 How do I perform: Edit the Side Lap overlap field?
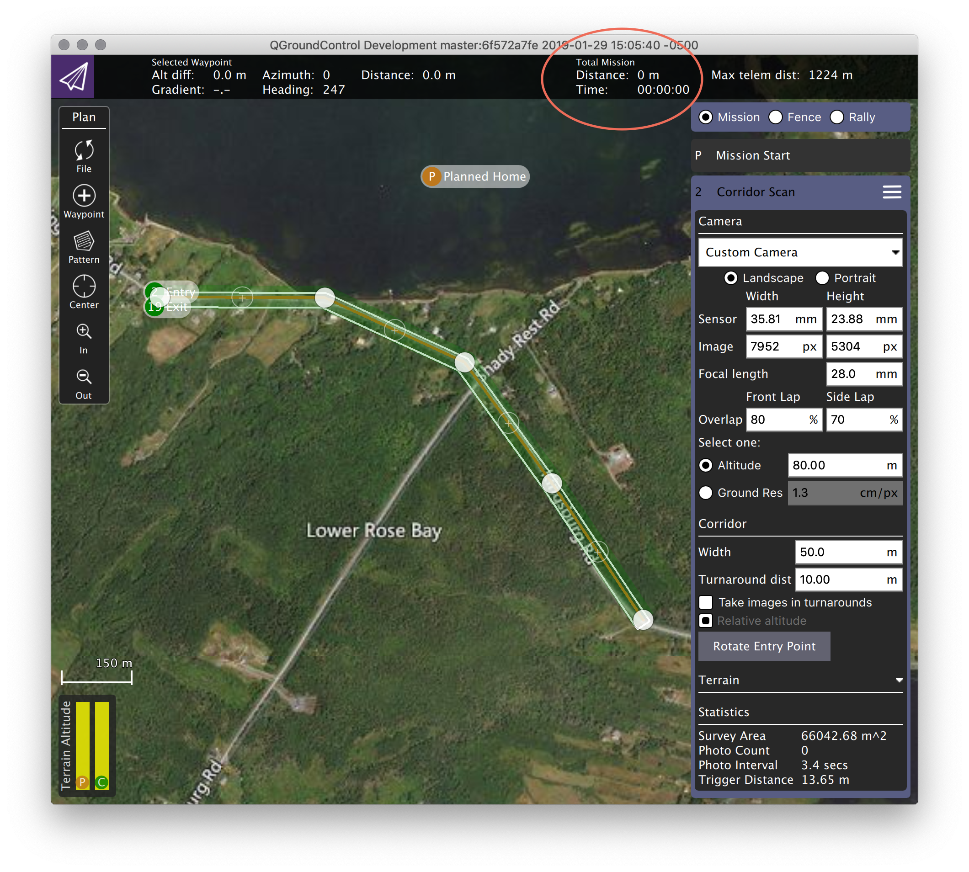coord(864,420)
